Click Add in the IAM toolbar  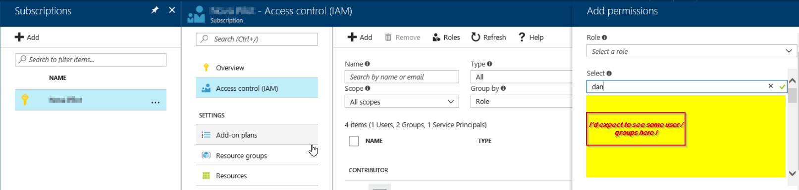click(360, 37)
